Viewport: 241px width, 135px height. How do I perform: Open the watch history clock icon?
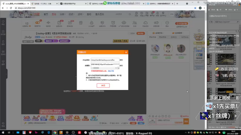136,13
